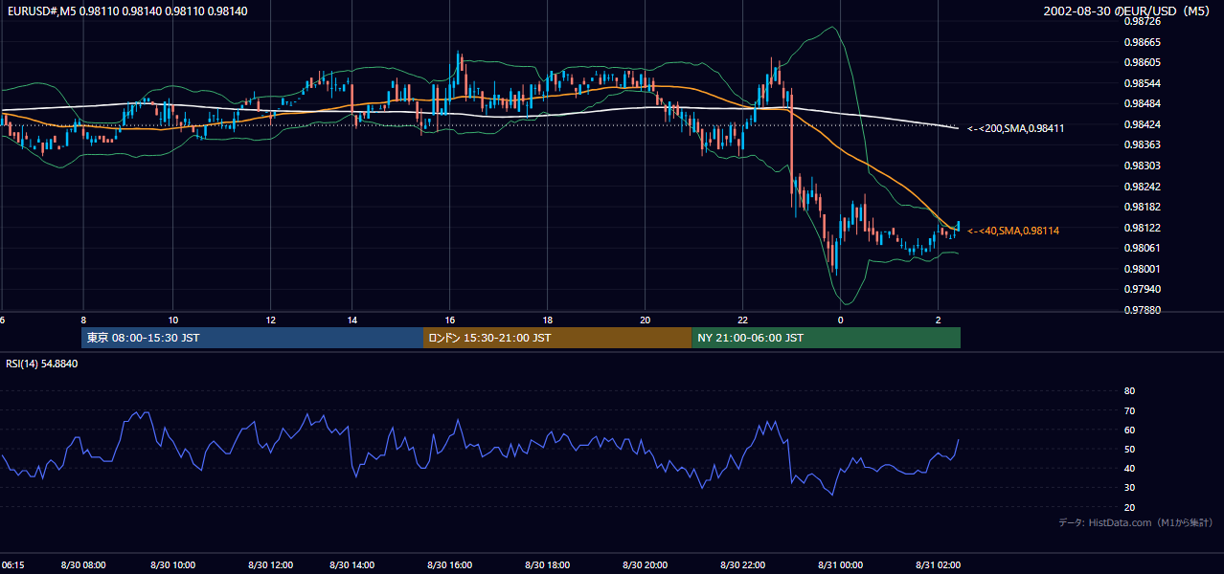
Task: Click RSI scale level 80
Action: 1129,391
